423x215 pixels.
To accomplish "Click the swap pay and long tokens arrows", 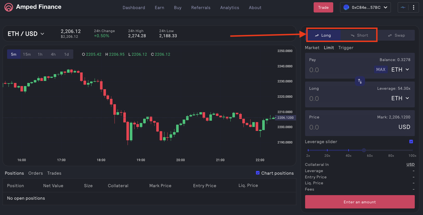I will 360,81.
